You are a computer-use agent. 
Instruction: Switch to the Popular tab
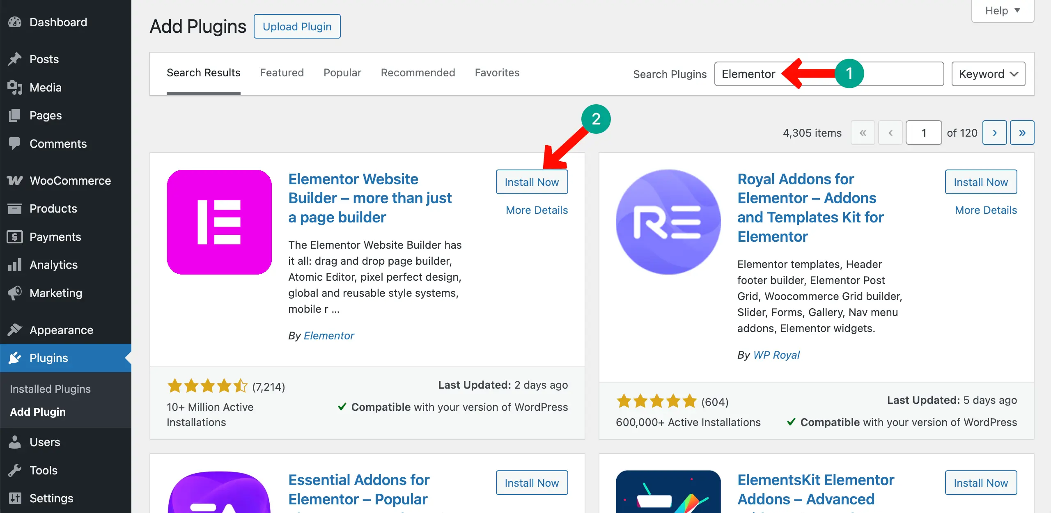(x=342, y=73)
